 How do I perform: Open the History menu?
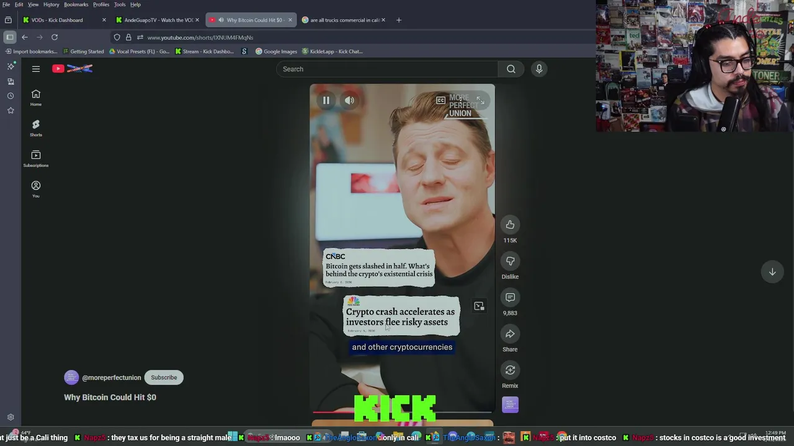point(51,4)
